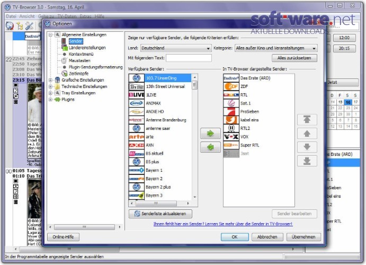Click the 1LIVE channel logo
366x265 pixels.
pyautogui.click(x=137, y=95)
